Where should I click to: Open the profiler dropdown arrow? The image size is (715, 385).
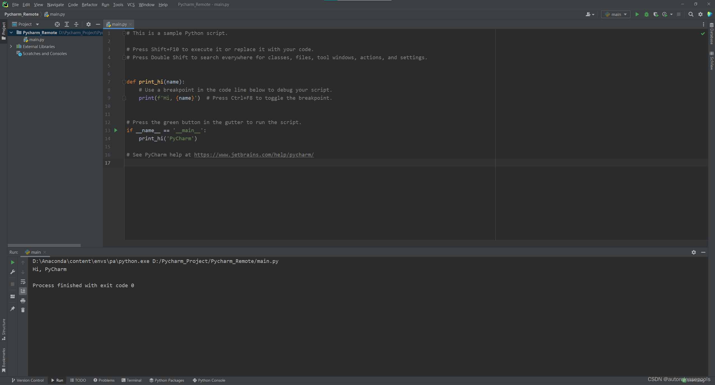[671, 15]
